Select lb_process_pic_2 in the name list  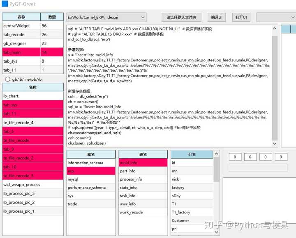point(33,202)
